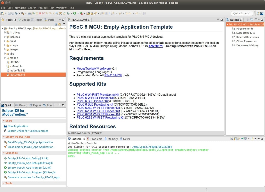Screen dimensions: 265x192
Task: Click the Build hammer toolbar icon
Action: 22,13
